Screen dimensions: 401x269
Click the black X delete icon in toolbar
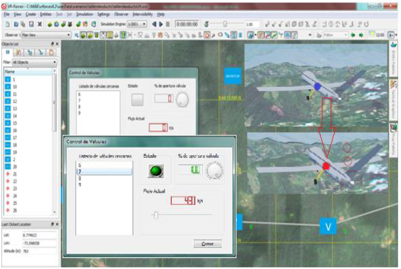coord(40,25)
